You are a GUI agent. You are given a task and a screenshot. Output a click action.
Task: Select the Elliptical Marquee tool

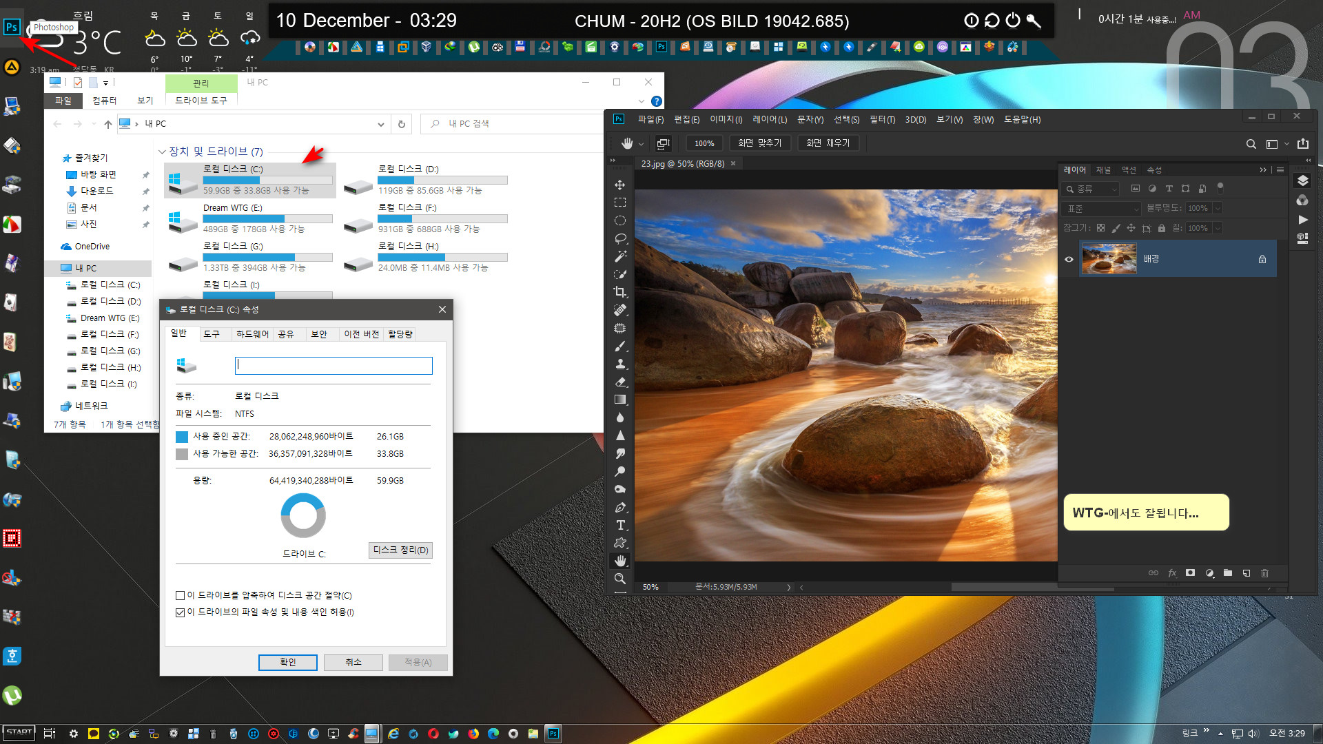[620, 220]
